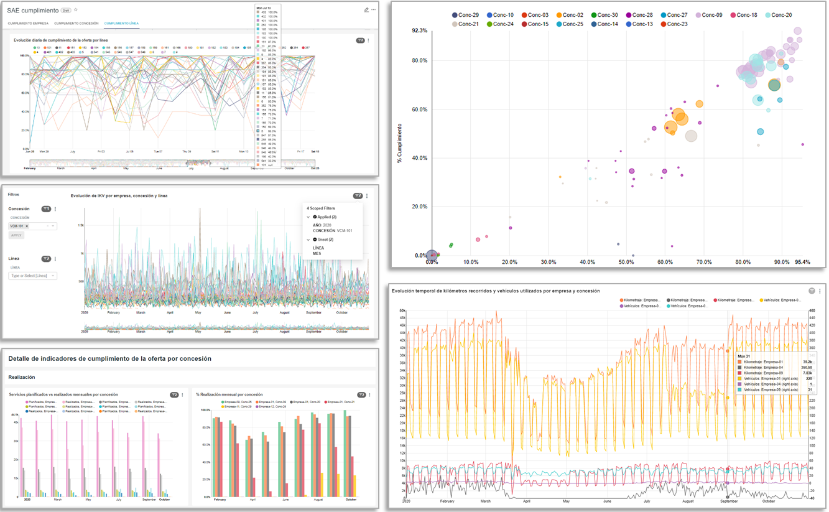This screenshot has height=512, width=829.
Task: Toggle Conc-27 series in scatter legend
Action: click(x=674, y=14)
